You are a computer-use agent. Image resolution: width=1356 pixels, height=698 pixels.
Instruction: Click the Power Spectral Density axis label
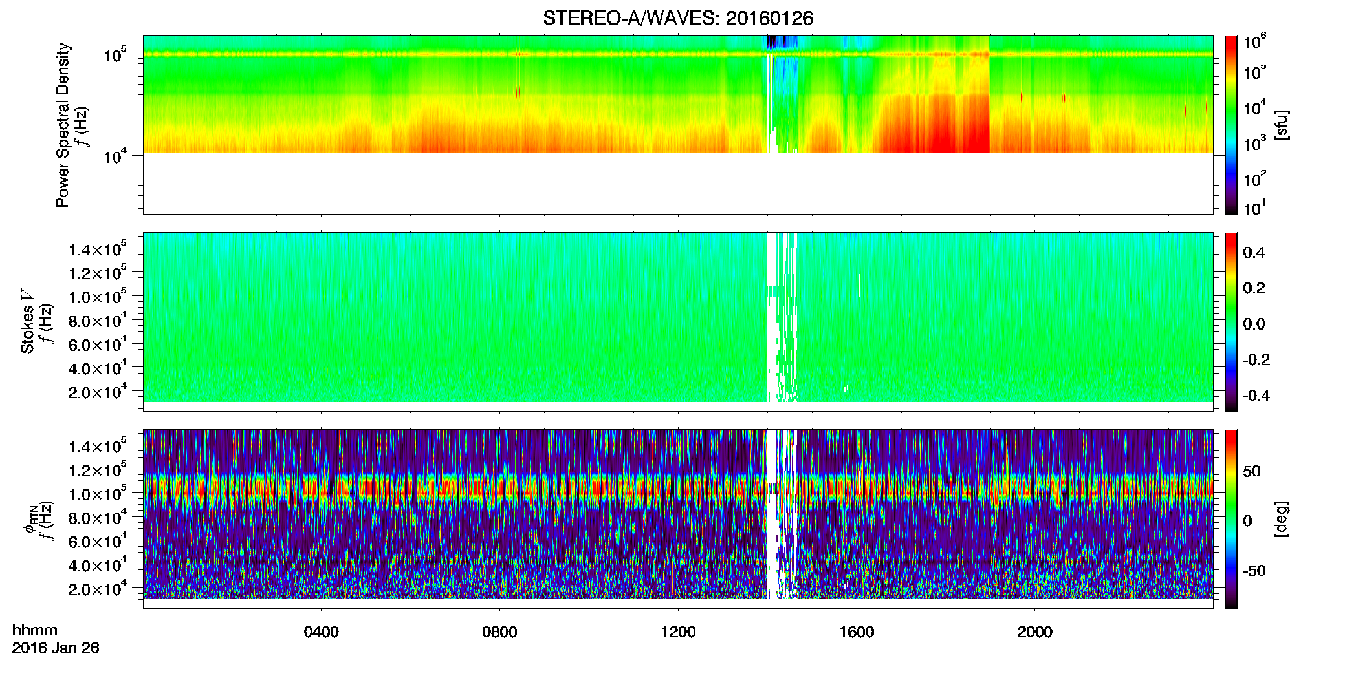coord(63,125)
